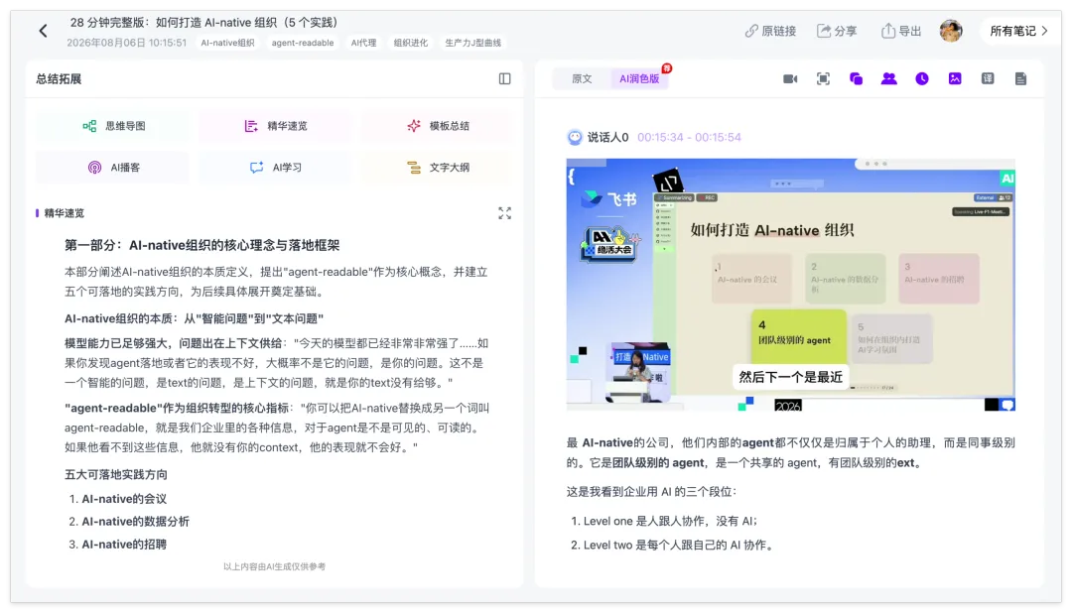The image size is (1072, 613).
Task: Click the 总结拓展 panel title
Action: [59, 78]
